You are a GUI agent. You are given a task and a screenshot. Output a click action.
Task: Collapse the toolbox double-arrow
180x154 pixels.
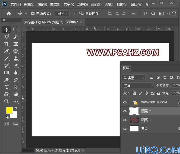(x=4, y=20)
